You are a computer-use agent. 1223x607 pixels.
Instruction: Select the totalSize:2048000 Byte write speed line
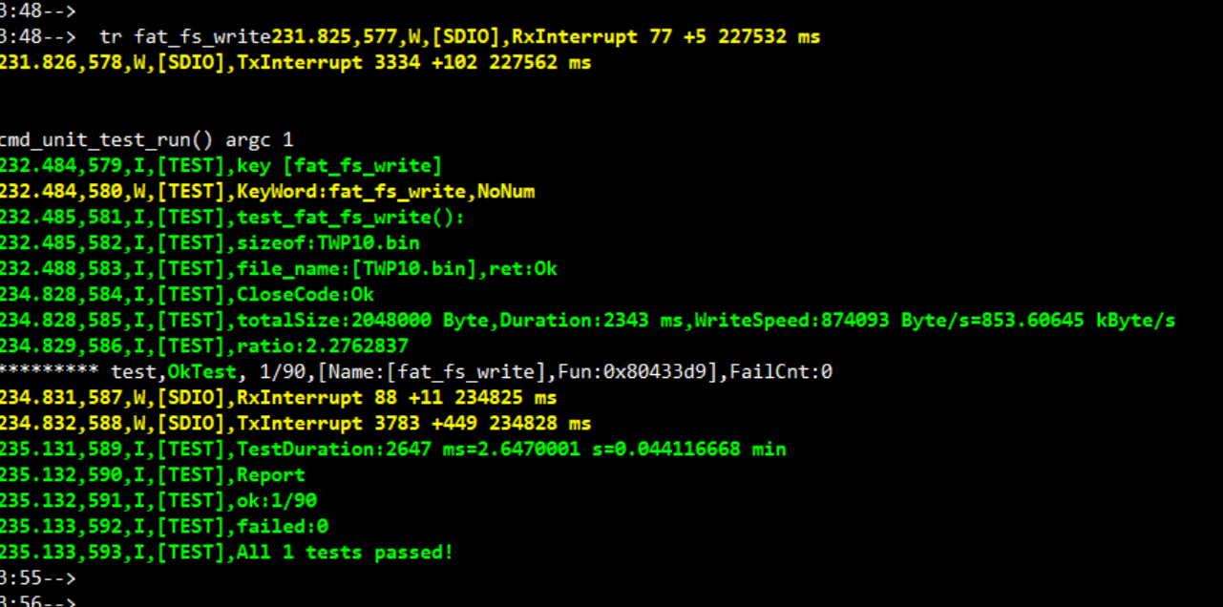588,321
